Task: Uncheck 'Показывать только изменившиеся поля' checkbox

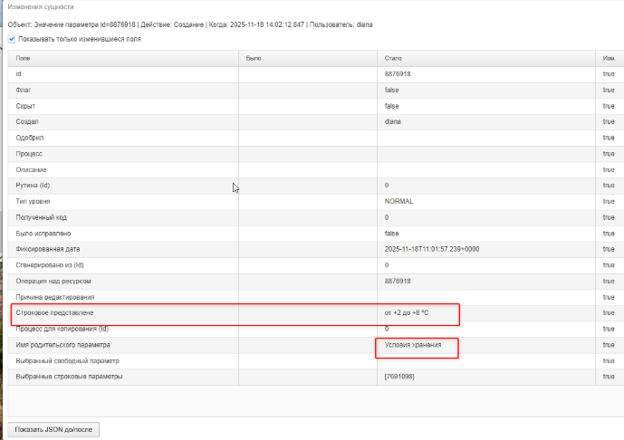Action: (12, 39)
